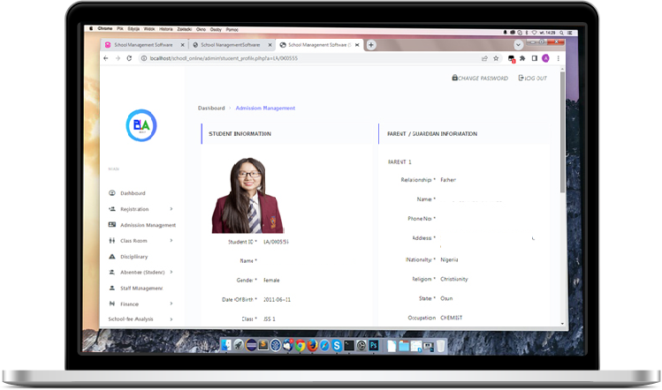Screen dimensions: 662x390
Task: Click the Admission Management sidebar icon
Action: click(x=112, y=225)
